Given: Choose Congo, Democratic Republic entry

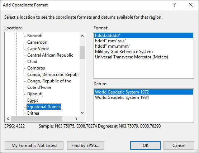Looking at the screenshot, I should point(53,75).
